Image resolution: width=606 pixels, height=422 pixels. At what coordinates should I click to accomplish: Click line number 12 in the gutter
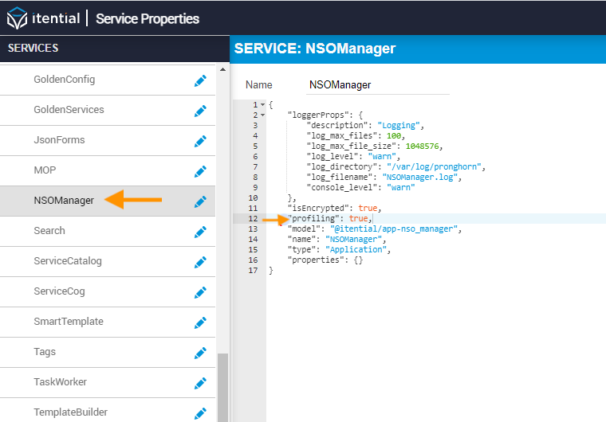tap(253, 218)
